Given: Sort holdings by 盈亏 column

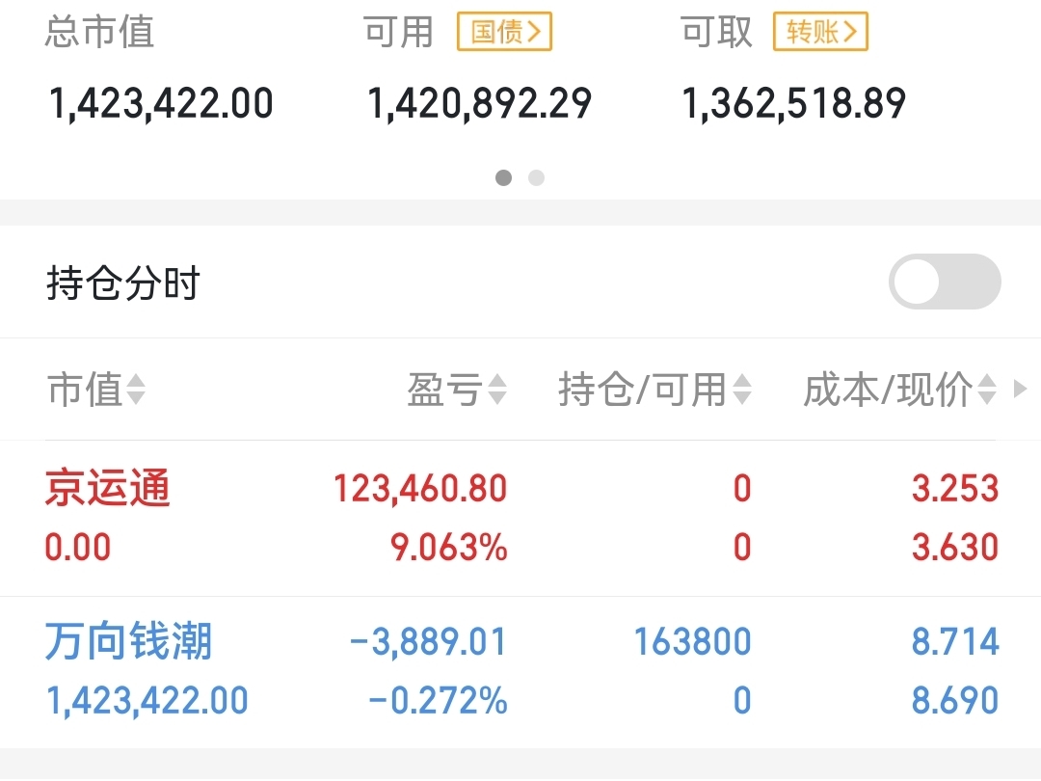Looking at the screenshot, I should click(457, 390).
